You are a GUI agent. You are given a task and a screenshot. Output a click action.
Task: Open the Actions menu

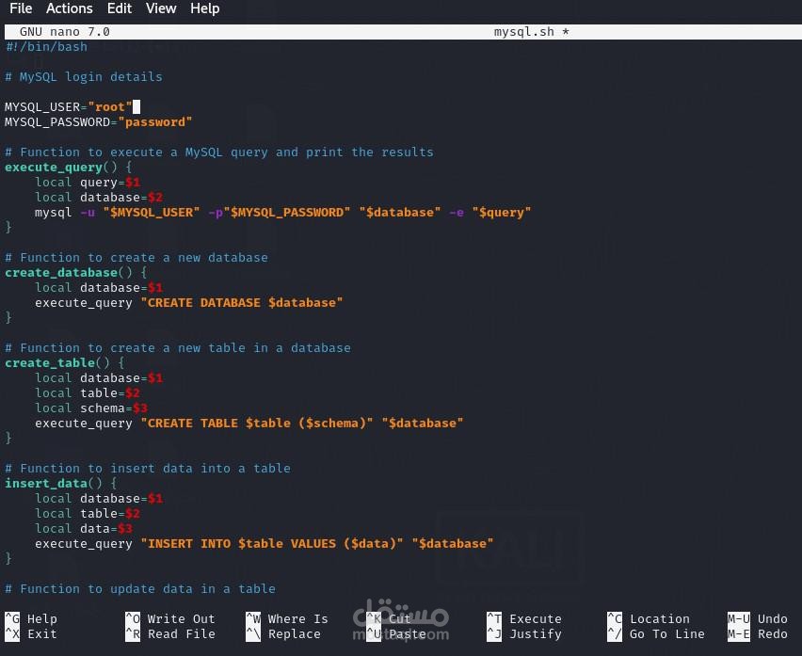coord(70,8)
